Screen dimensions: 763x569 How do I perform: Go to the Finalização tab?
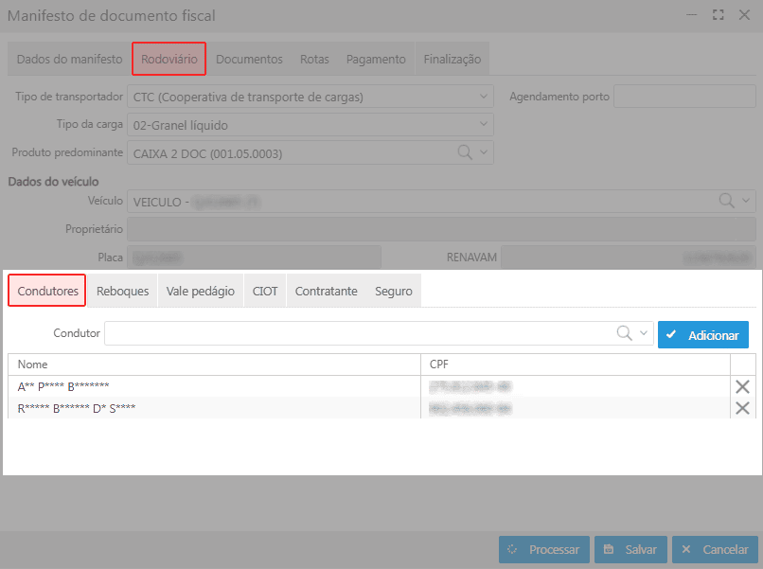click(x=452, y=59)
